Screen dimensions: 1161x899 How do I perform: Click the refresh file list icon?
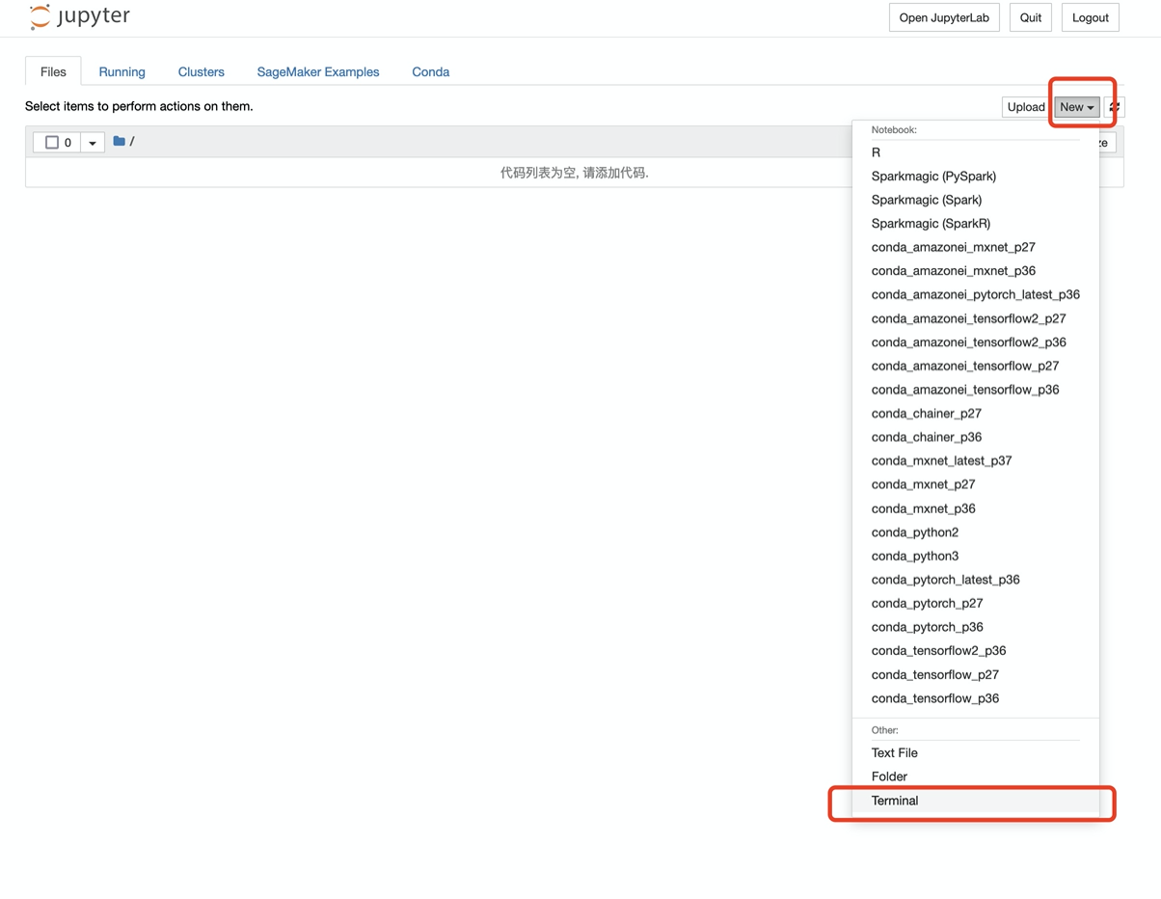[1115, 107]
